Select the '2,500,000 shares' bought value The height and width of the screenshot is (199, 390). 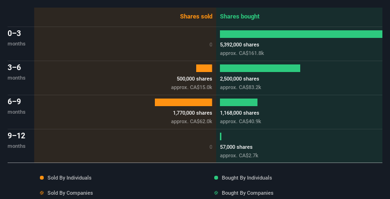pyautogui.click(x=239, y=79)
